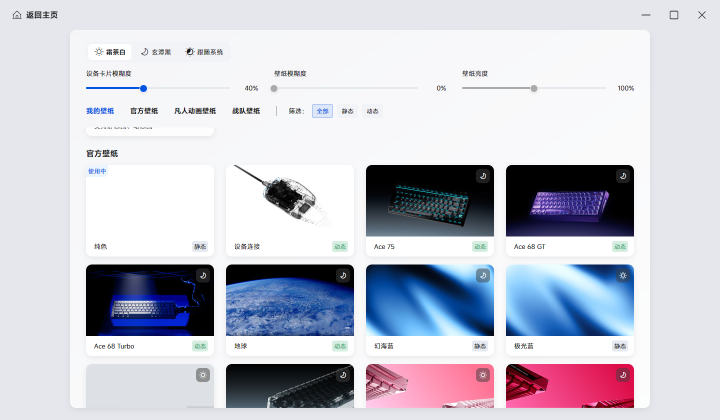This screenshot has height=420, width=720.
Task: Click moon icon on dark transparent keyboard card
Action: tap(343, 375)
